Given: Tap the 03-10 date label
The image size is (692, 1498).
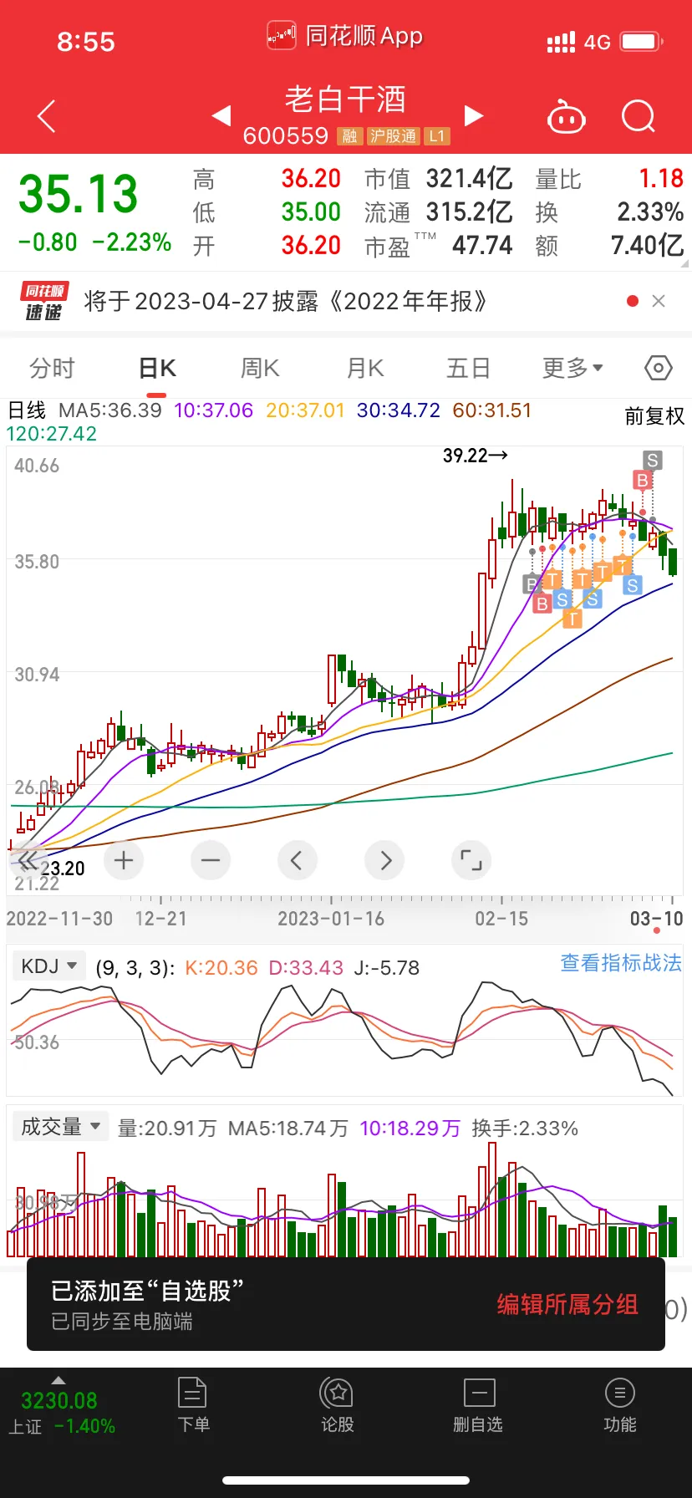Looking at the screenshot, I should tap(656, 919).
